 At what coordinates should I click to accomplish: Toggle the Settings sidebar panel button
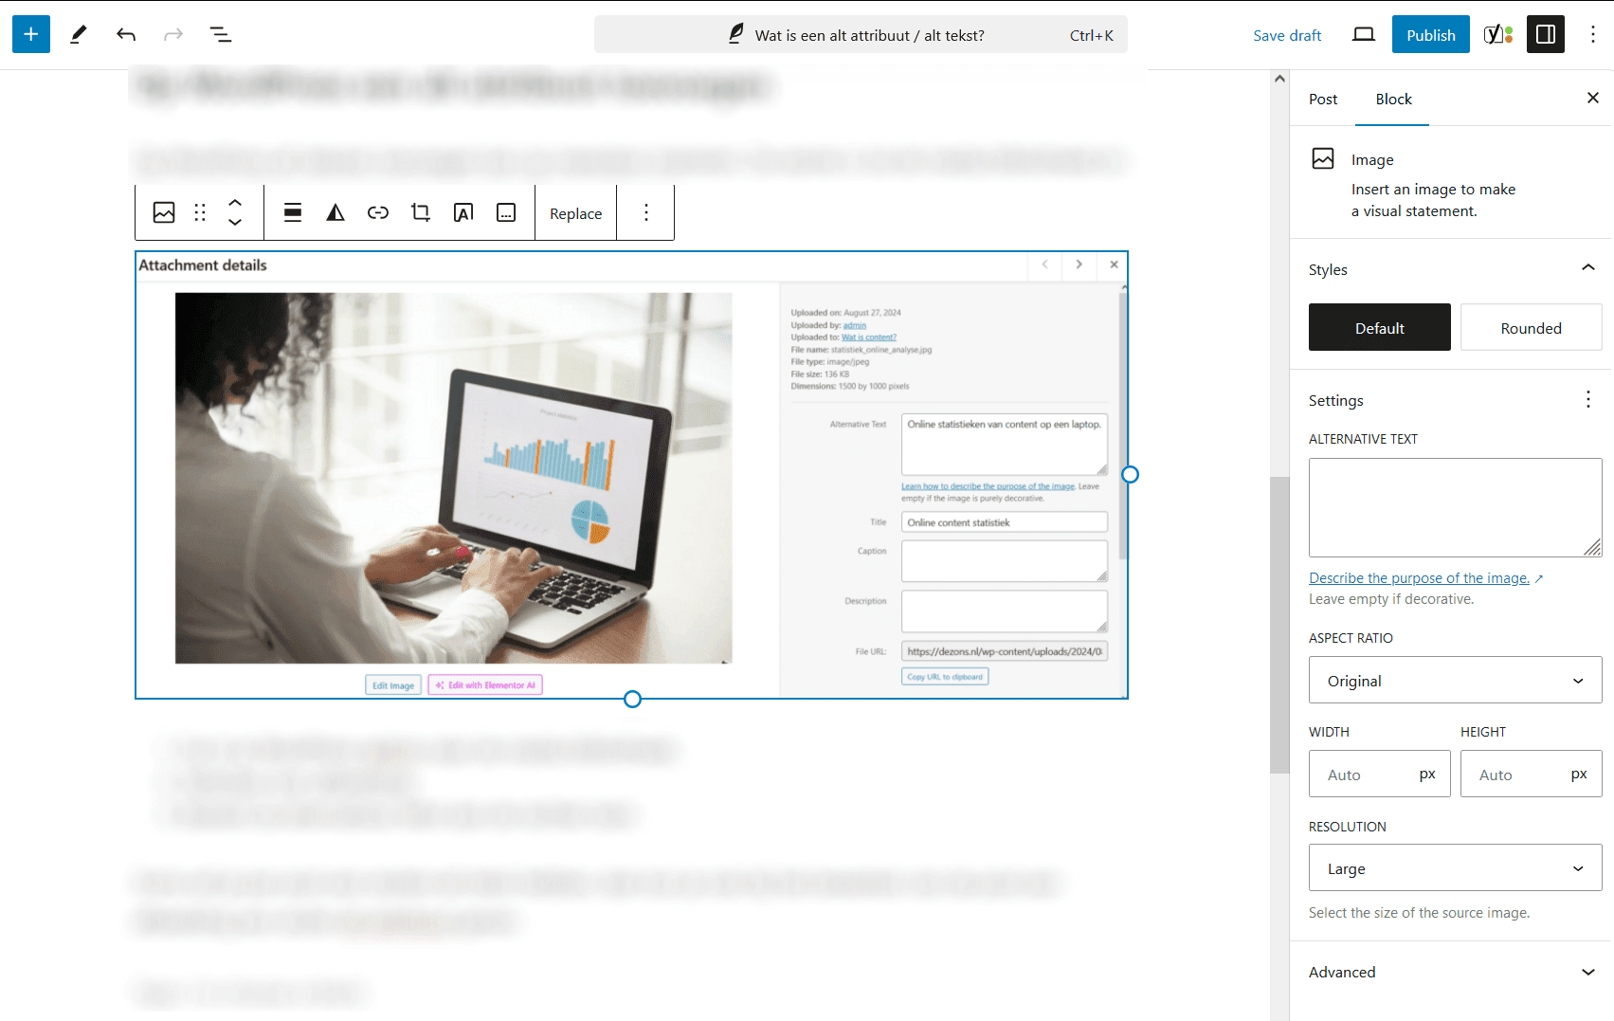[x=1546, y=35]
